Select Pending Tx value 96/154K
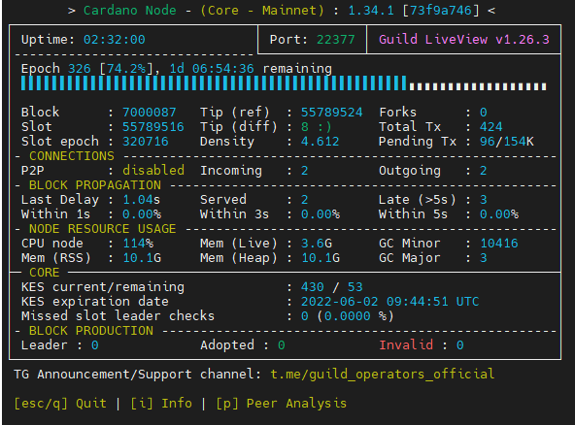The width and height of the screenshot is (575, 425). 507,142
